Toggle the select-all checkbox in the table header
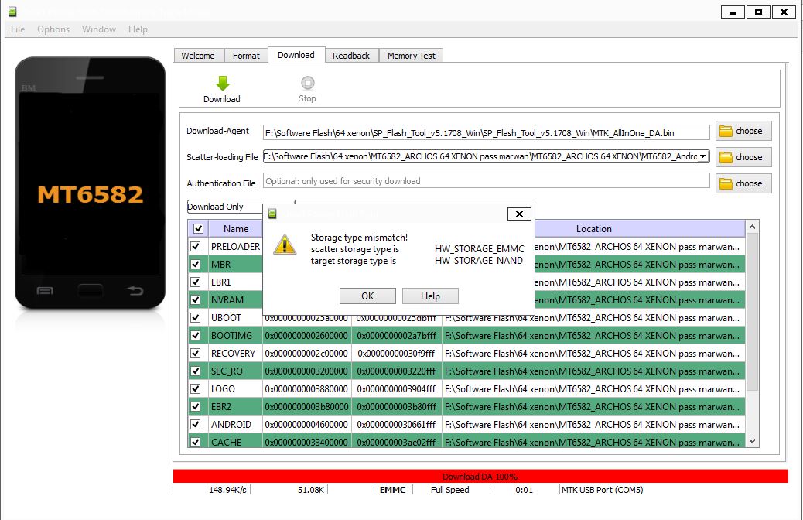This screenshot has height=520, width=803. coord(198,228)
